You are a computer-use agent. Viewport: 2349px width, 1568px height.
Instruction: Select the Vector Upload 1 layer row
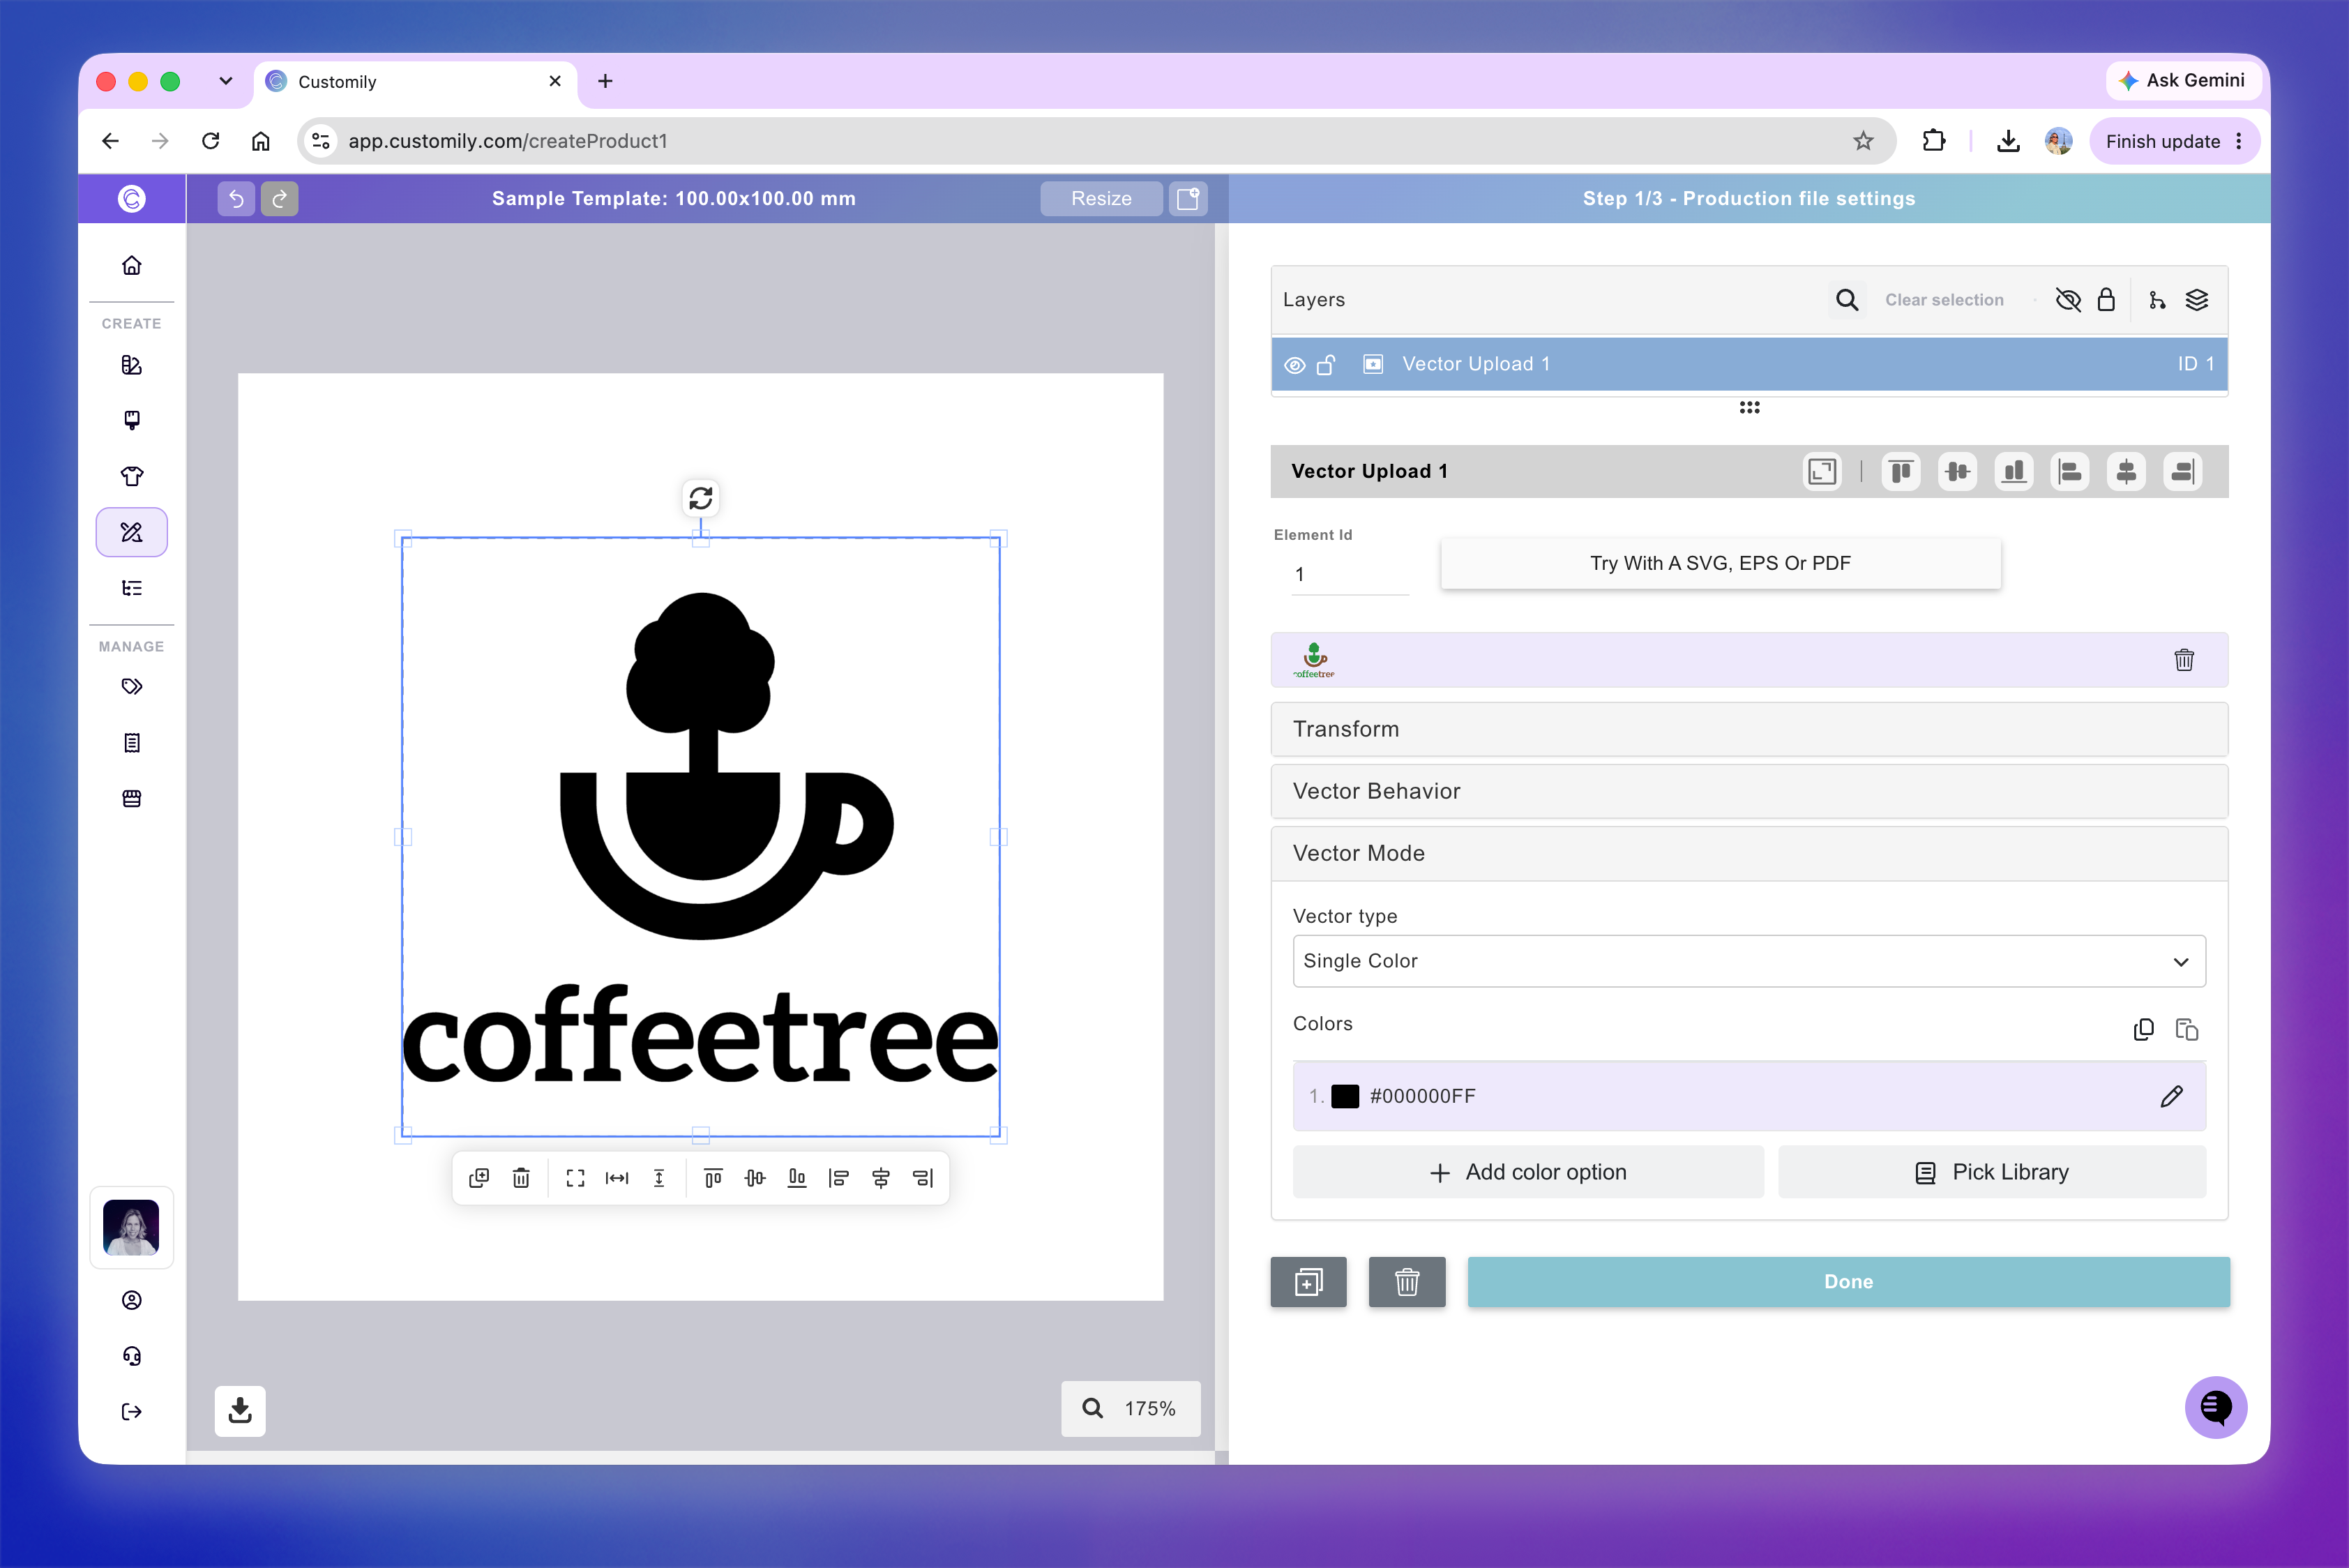1749,364
